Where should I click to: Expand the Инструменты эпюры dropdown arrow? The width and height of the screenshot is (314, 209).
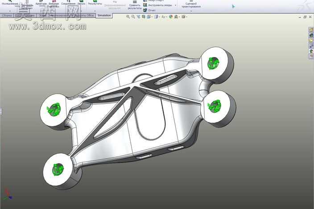[175, 5]
